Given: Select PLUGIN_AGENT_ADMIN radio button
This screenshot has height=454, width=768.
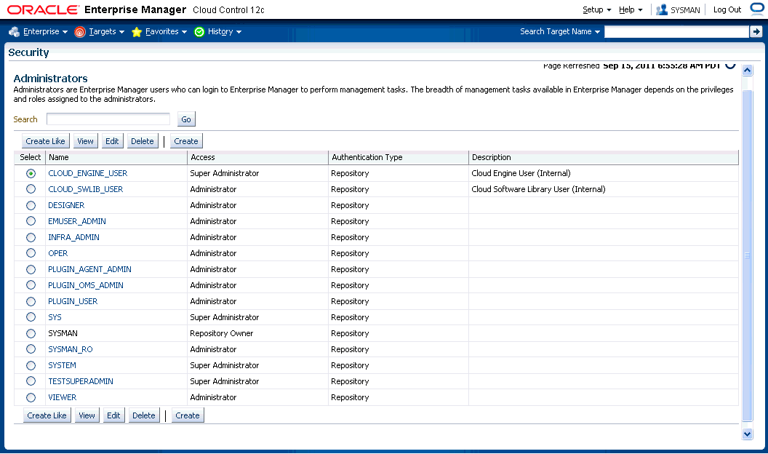Looking at the screenshot, I should point(31,269).
